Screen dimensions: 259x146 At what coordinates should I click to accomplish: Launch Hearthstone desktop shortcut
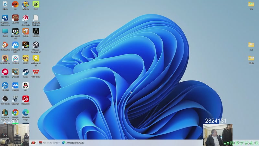point(15,72)
